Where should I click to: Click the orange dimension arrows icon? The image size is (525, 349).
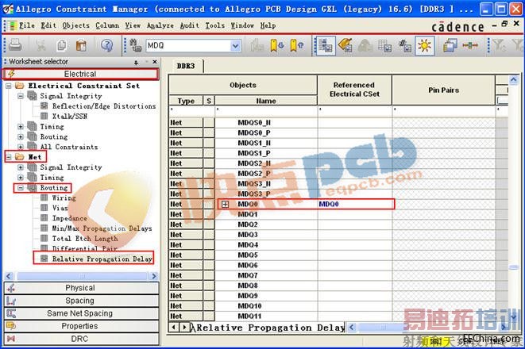click(470, 45)
